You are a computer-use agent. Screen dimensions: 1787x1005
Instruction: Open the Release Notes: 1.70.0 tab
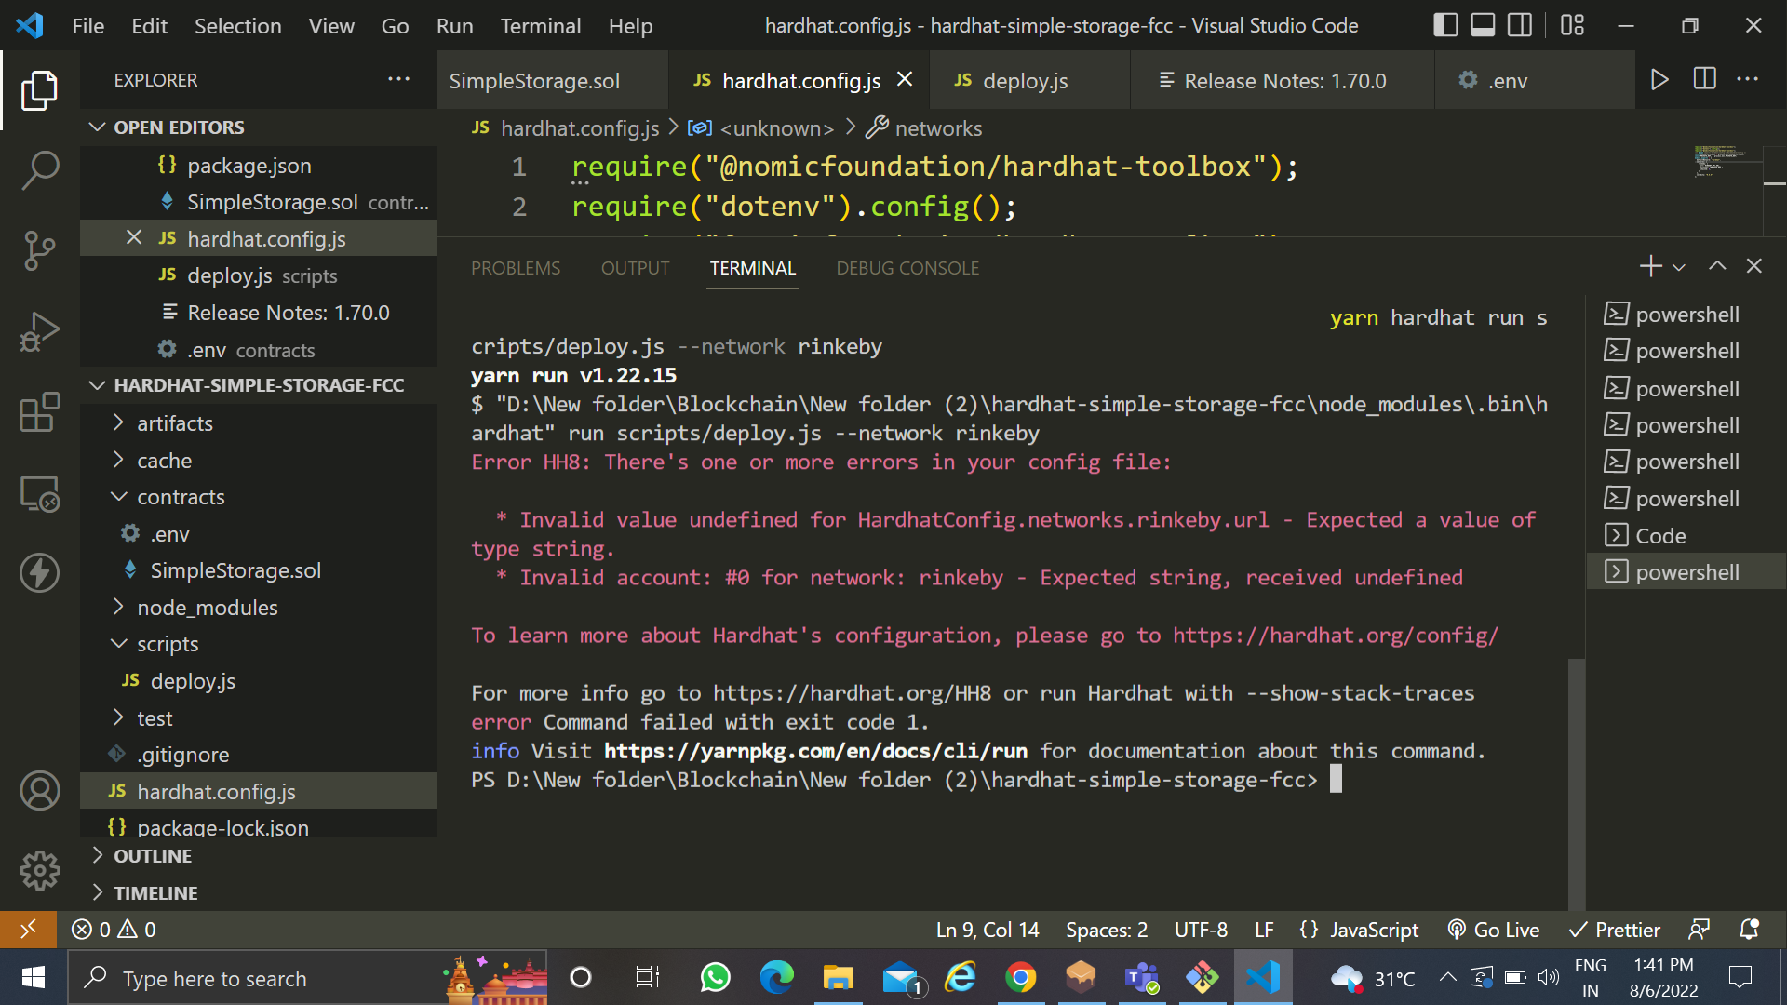[1284, 81]
